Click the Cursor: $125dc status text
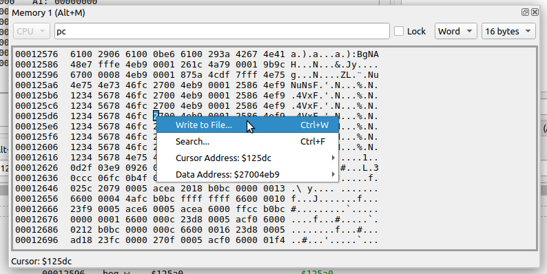 (x=41, y=262)
